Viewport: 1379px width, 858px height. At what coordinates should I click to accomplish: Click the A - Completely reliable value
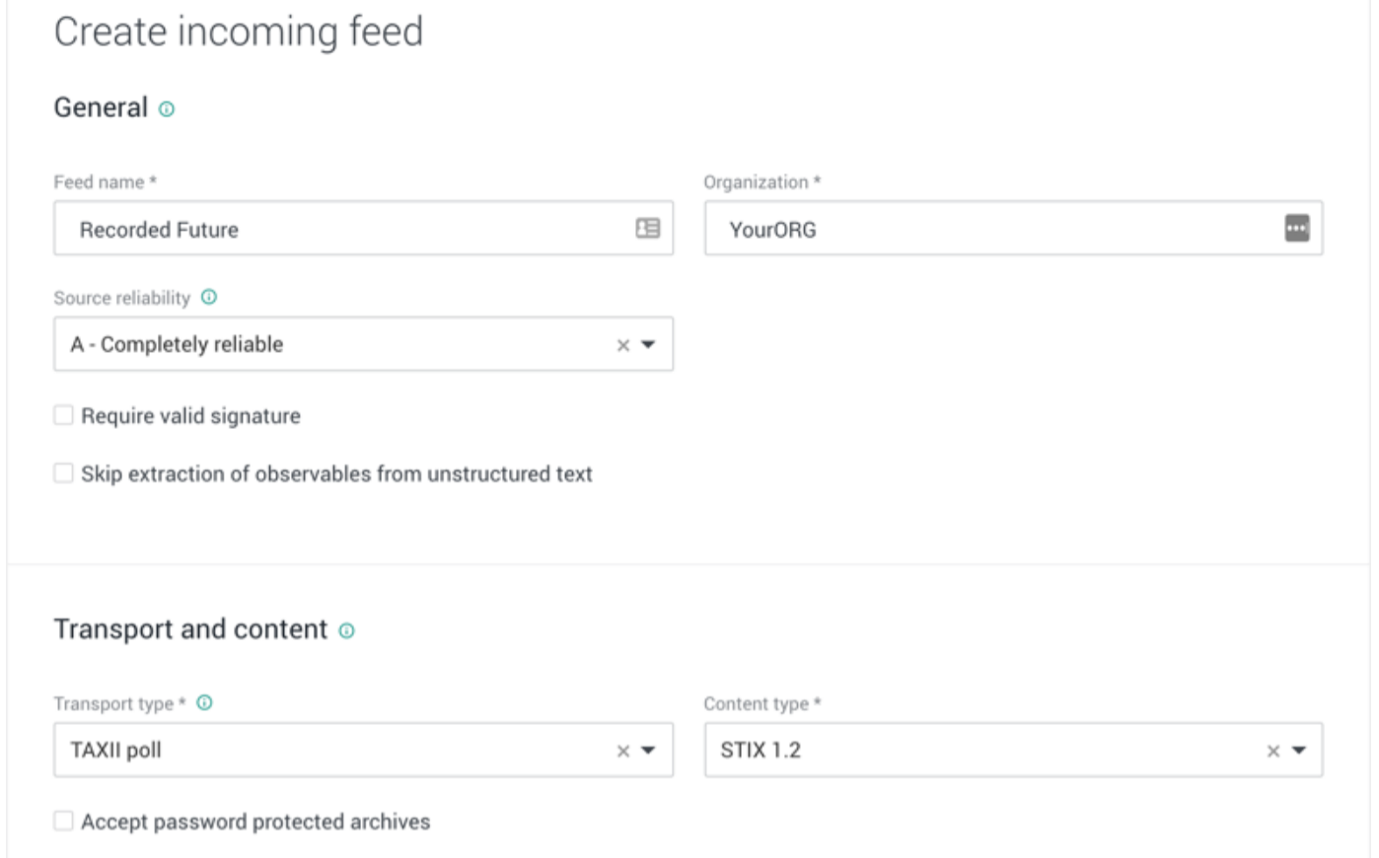[178, 345]
